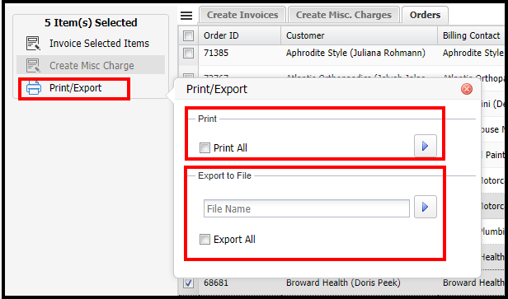Uncheck the checkbox for order 68681
Viewport: 508px width, 299px height.
tap(188, 283)
